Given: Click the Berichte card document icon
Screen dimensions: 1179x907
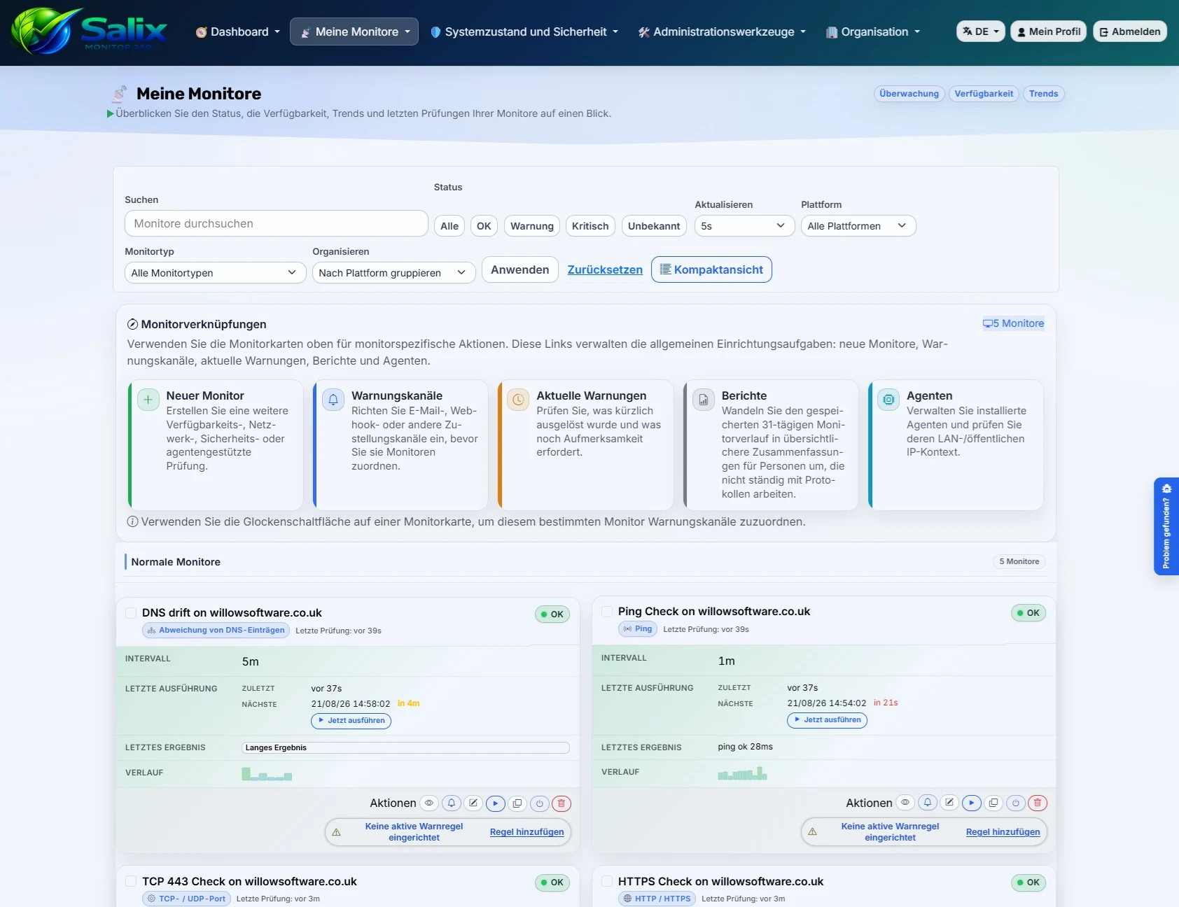Looking at the screenshot, I should [x=704, y=400].
